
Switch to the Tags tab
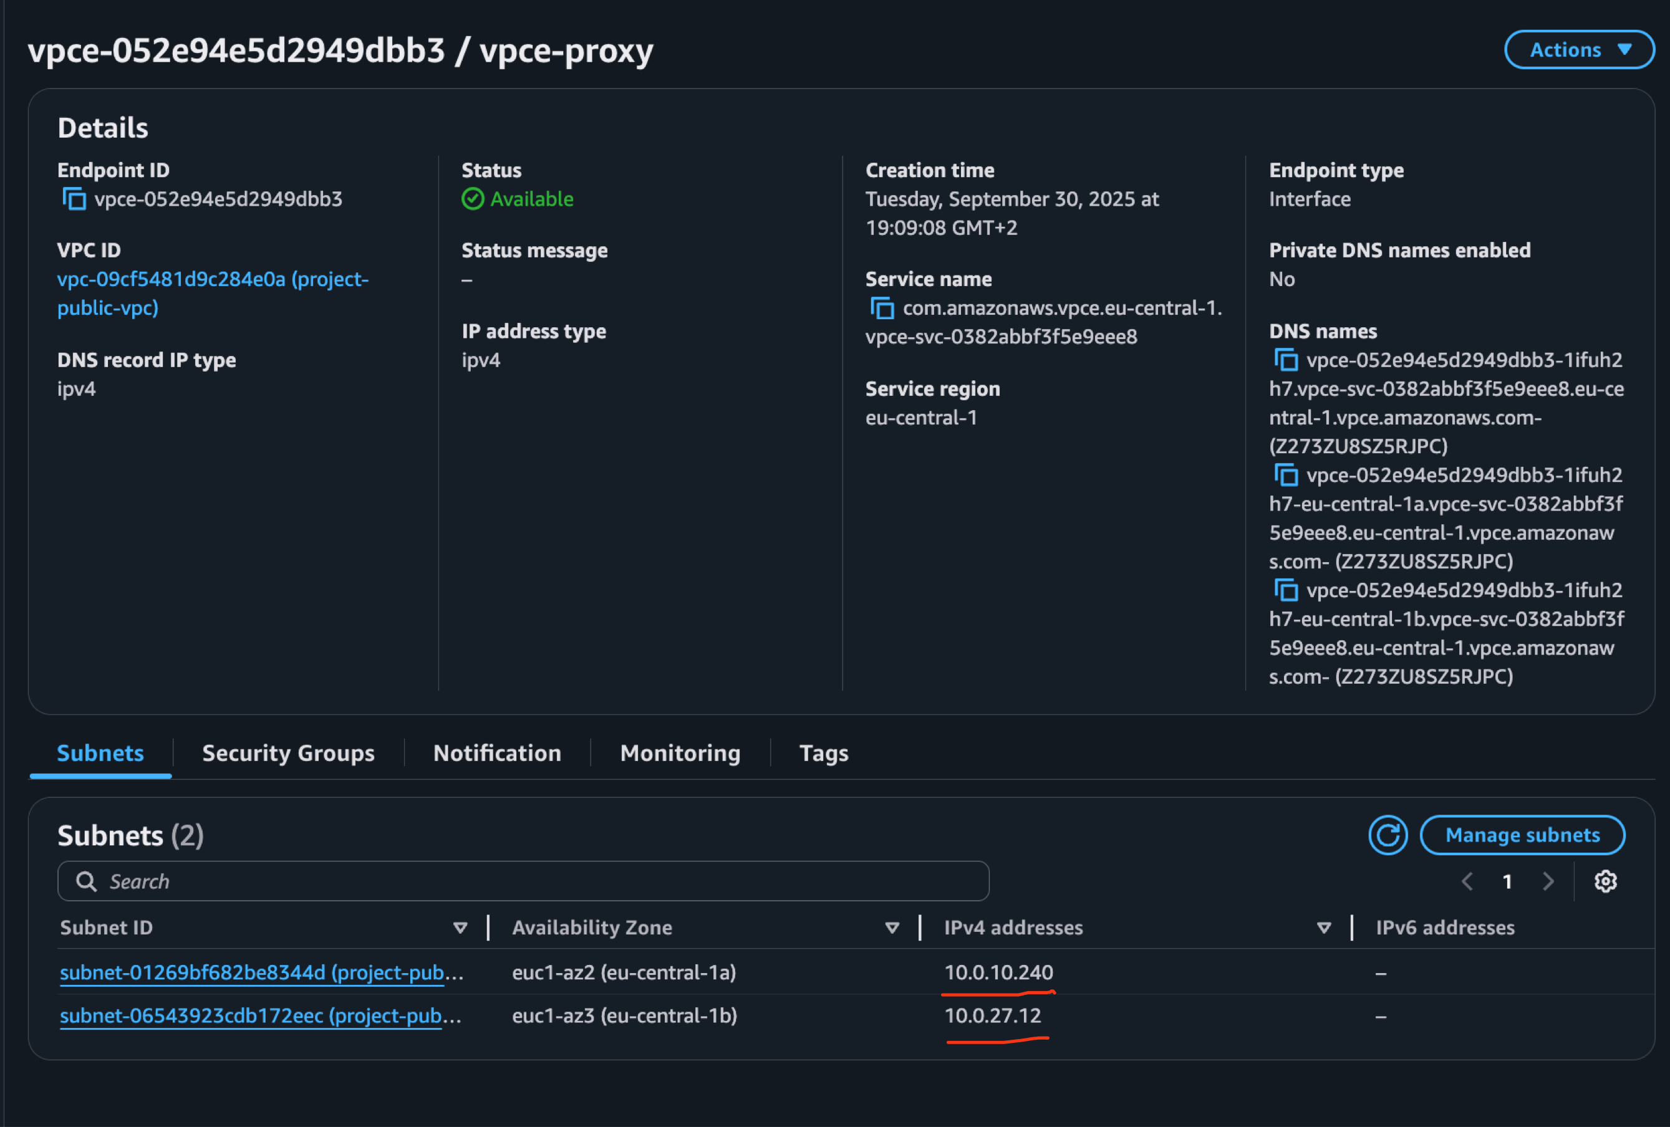click(824, 753)
